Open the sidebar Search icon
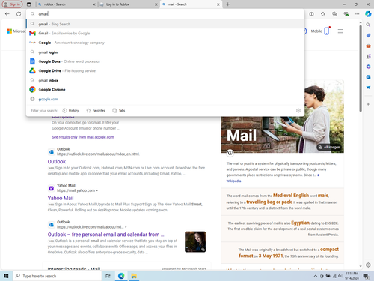374x281 pixels. pyautogui.click(x=368, y=25)
